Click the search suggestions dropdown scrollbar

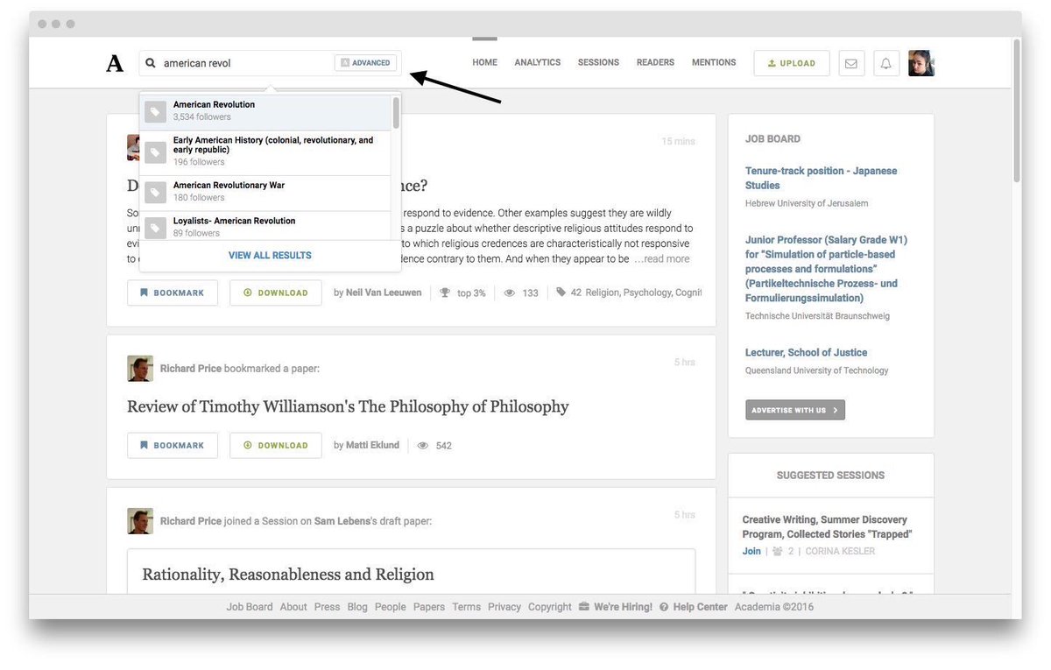coord(396,114)
